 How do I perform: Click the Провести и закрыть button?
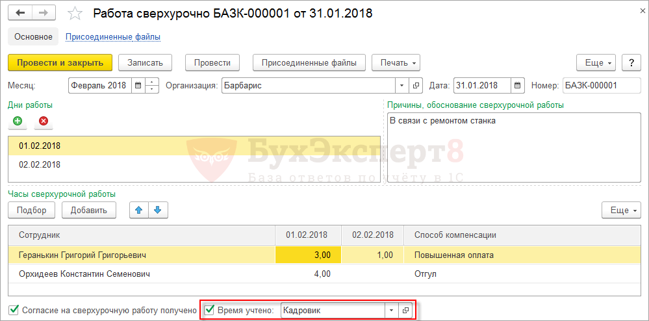point(60,63)
